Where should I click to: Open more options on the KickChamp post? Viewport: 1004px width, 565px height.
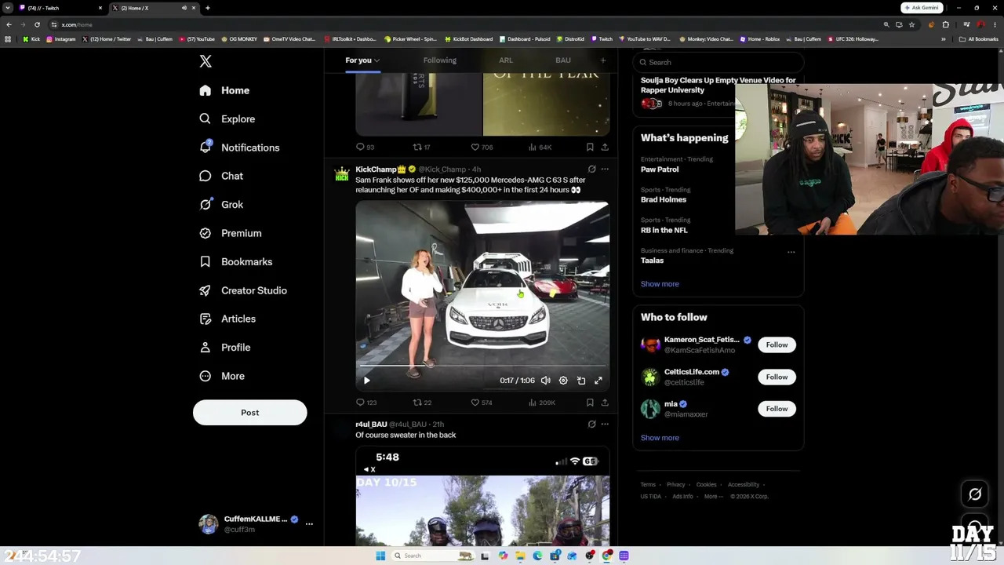[x=605, y=169]
